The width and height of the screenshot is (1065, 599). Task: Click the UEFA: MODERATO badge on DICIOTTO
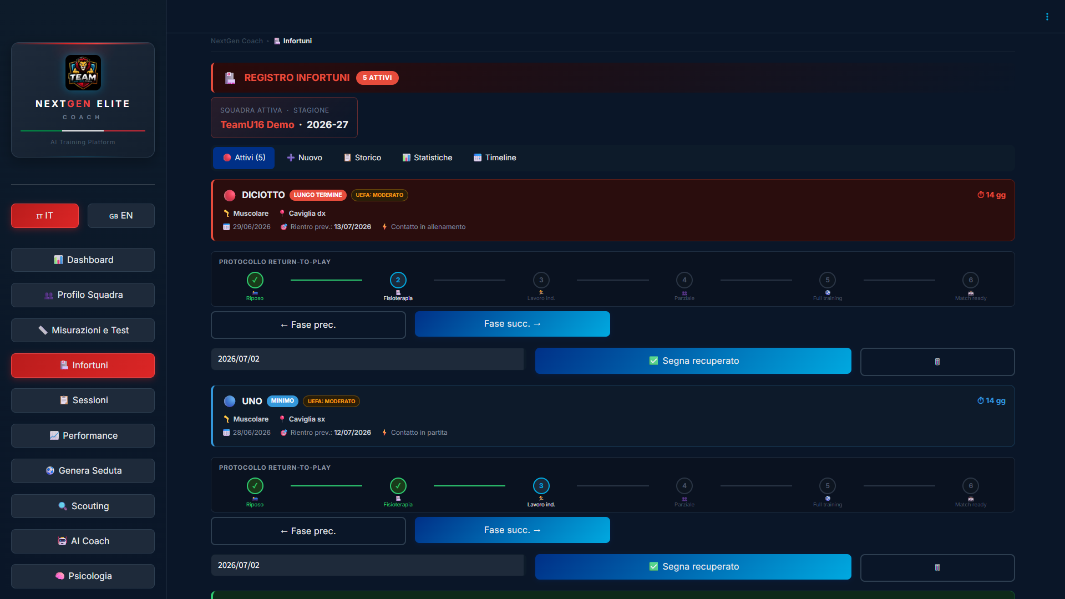coord(379,195)
